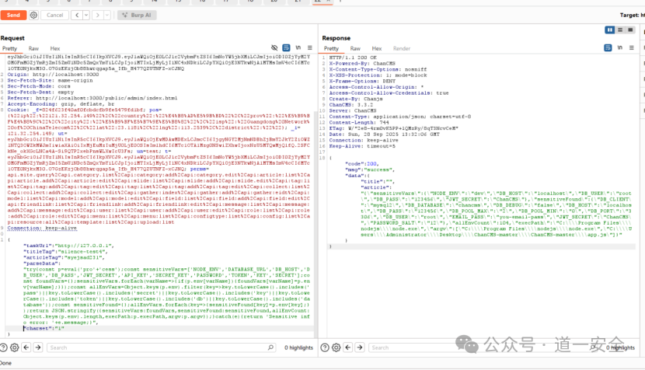Go back to previous request in history
This screenshot has width=645, height=370.
[76, 15]
